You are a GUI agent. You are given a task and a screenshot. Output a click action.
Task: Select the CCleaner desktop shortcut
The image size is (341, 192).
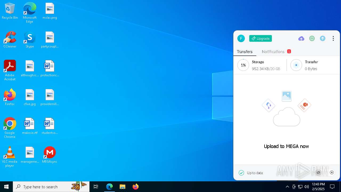(10, 40)
